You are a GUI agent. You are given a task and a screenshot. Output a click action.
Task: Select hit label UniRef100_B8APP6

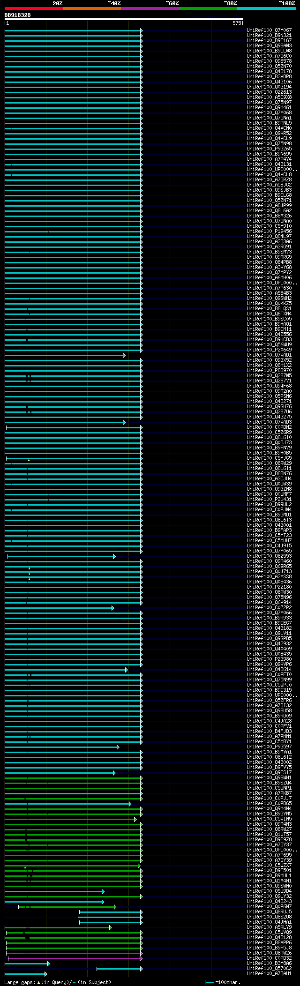point(269,943)
